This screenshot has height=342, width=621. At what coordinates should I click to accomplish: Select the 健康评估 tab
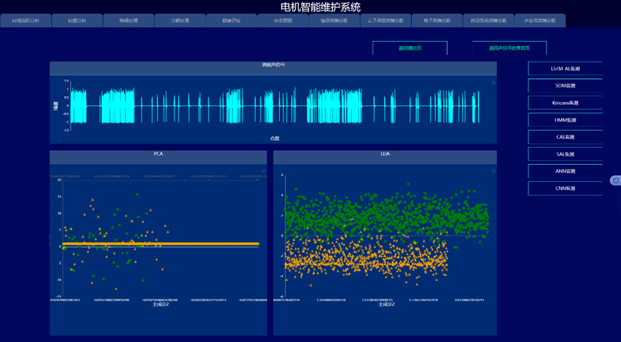(232, 21)
